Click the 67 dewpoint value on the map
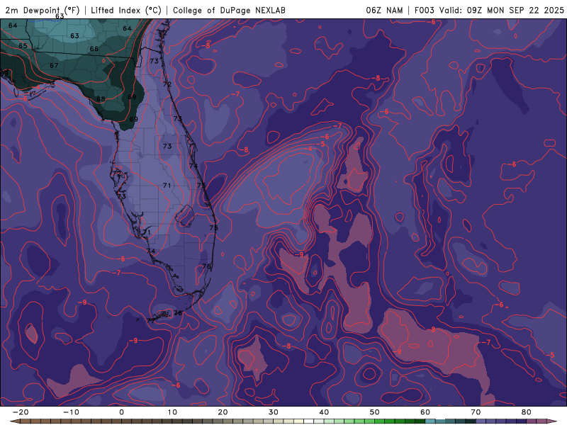Viewport: 567px width, 425px height. [x=54, y=65]
